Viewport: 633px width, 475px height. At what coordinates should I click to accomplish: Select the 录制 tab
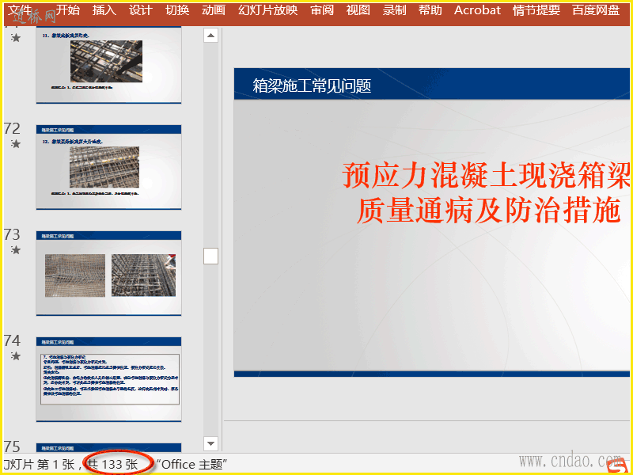(x=394, y=10)
